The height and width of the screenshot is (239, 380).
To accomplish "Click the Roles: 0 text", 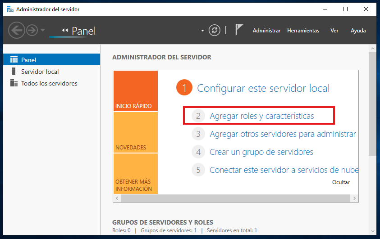I will point(121,230).
